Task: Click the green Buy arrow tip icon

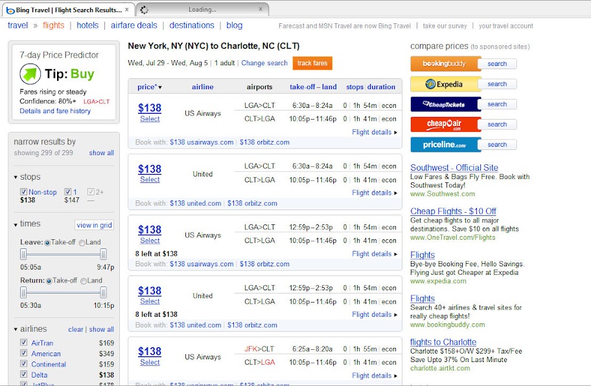Action: pyautogui.click(x=30, y=74)
